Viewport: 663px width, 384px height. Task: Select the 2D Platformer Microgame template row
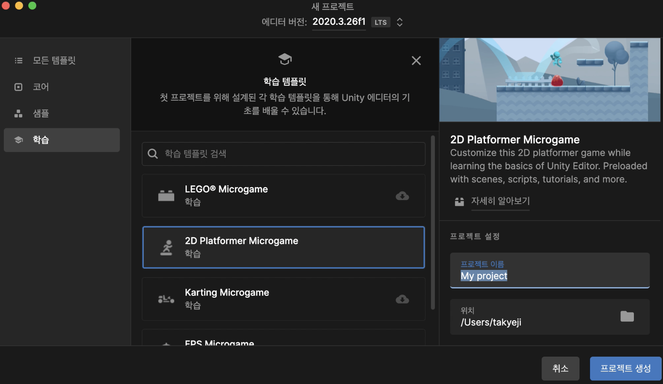(x=283, y=247)
